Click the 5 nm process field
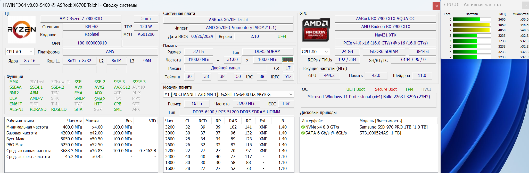This screenshot has height=173, width=529. click(x=146, y=19)
